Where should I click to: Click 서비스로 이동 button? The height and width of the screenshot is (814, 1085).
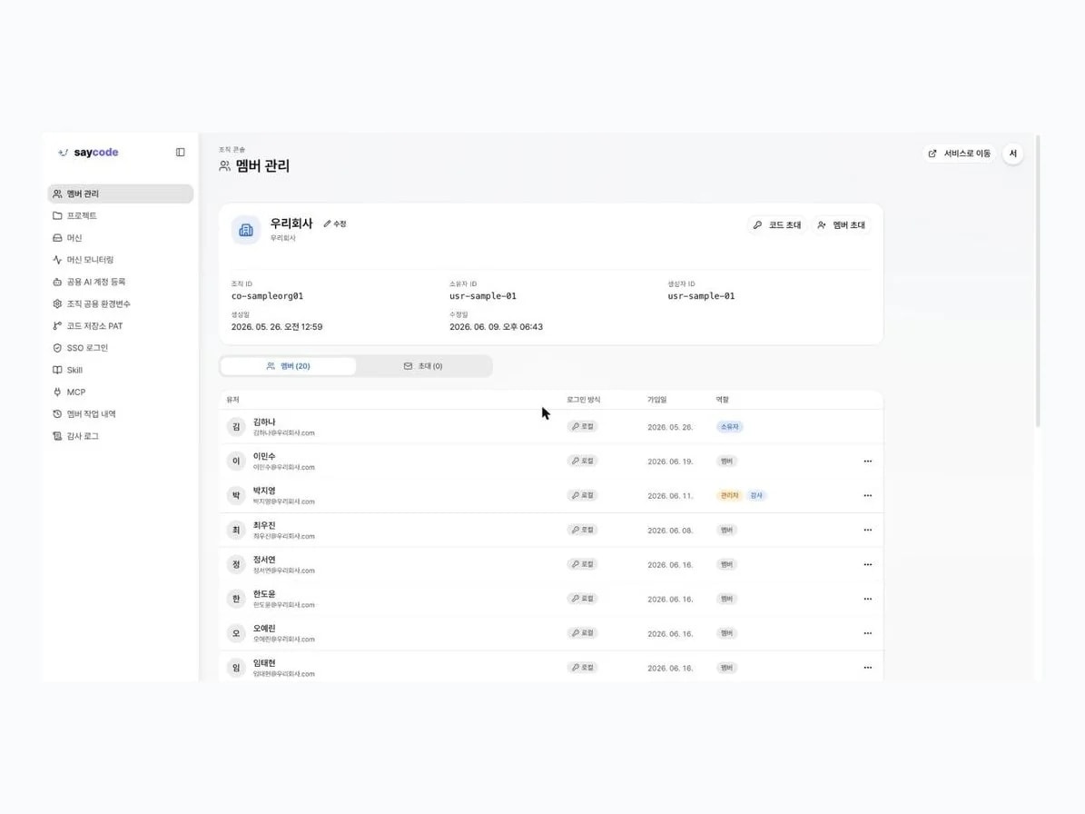coord(959,154)
